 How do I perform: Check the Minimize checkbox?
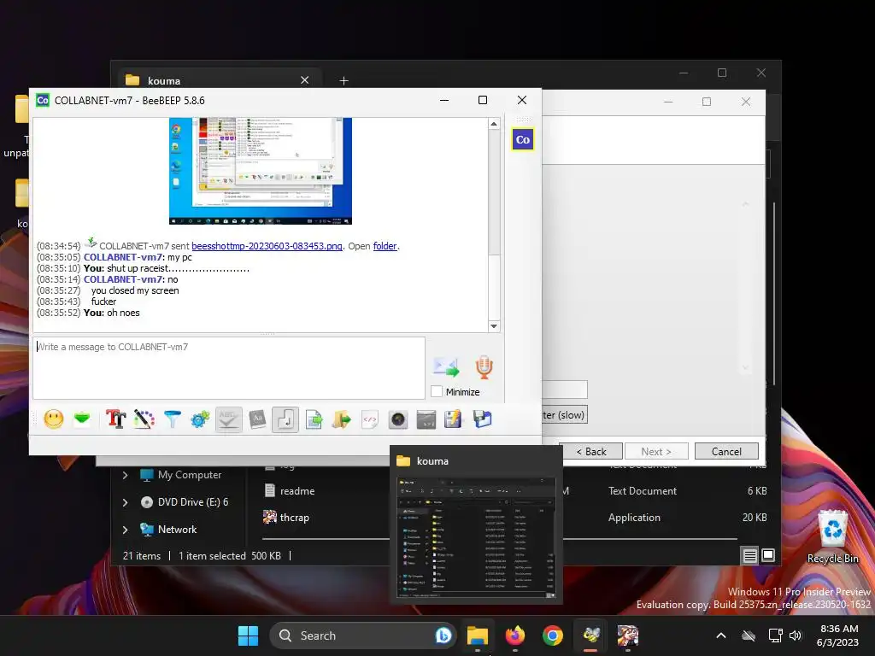pos(437,391)
